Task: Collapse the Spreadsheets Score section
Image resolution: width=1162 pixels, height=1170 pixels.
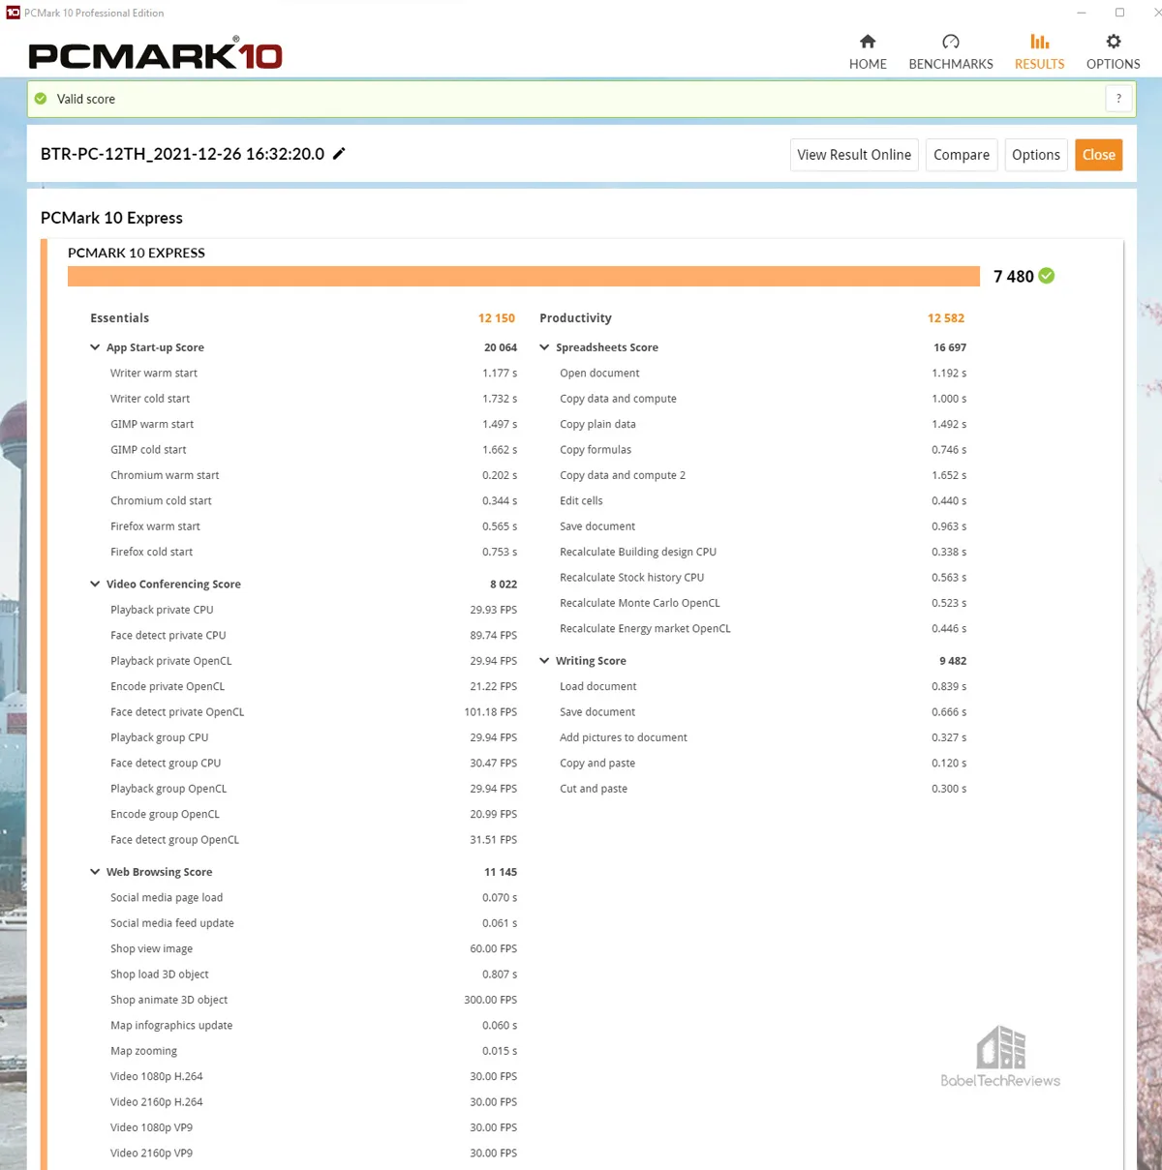Action: click(544, 347)
